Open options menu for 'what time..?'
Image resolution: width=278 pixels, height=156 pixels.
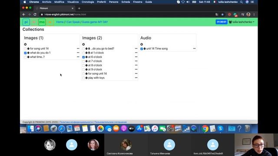click(x=78, y=57)
